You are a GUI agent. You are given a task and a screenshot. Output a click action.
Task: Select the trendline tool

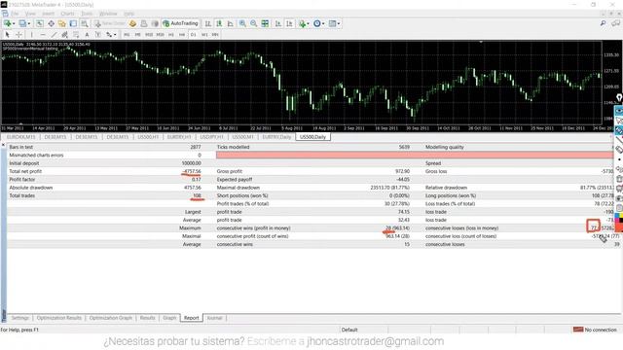55,35
